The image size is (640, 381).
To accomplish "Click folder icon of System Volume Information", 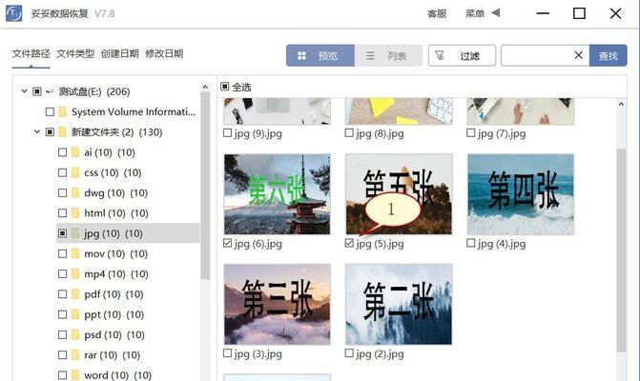I will pos(62,111).
